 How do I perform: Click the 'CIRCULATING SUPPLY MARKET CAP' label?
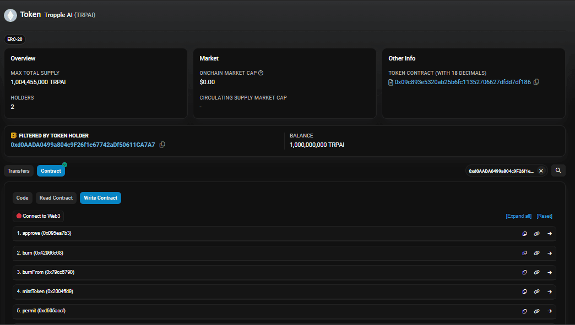243,98
